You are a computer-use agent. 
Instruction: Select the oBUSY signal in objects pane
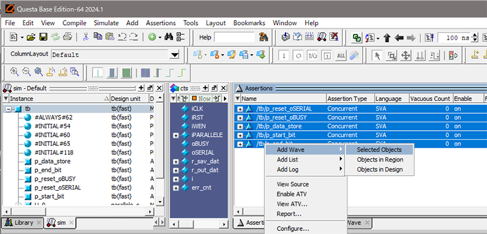point(200,144)
